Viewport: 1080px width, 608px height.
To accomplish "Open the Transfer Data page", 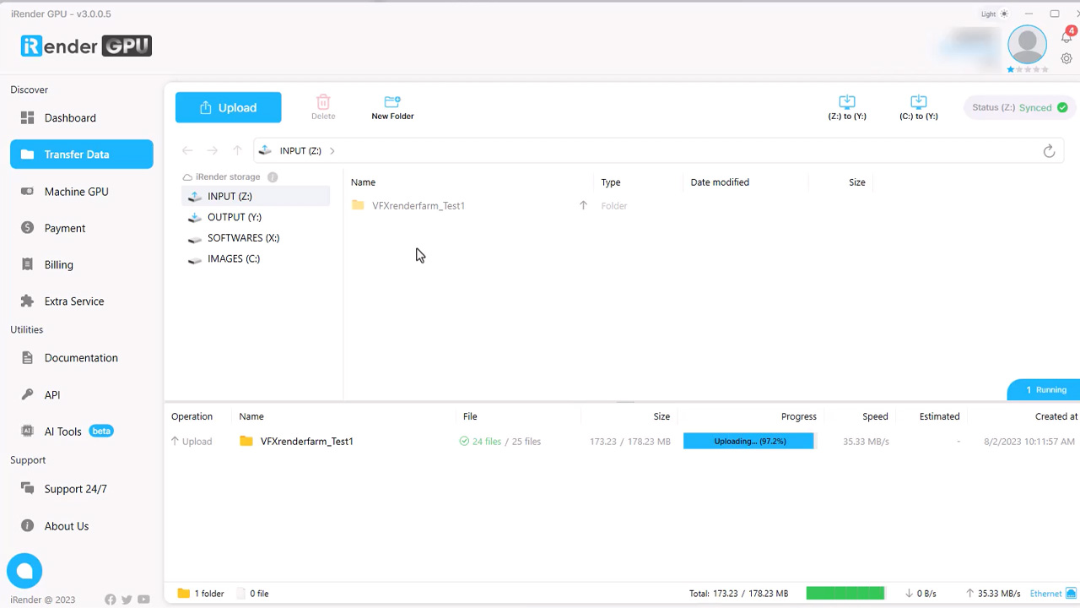I will point(82,155).
